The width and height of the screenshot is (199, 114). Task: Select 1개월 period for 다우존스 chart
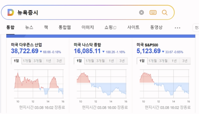(27, 61)
